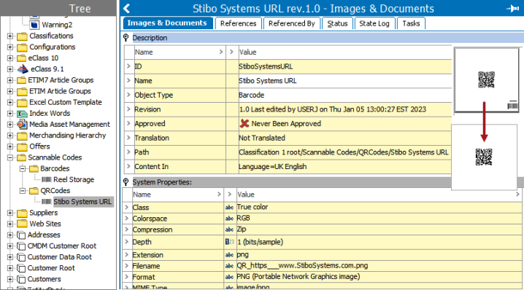Collapse the Barcodes folder node
The width and height of the screenshot is (524, 290).
pyautogui.click(x=23, y=168)
